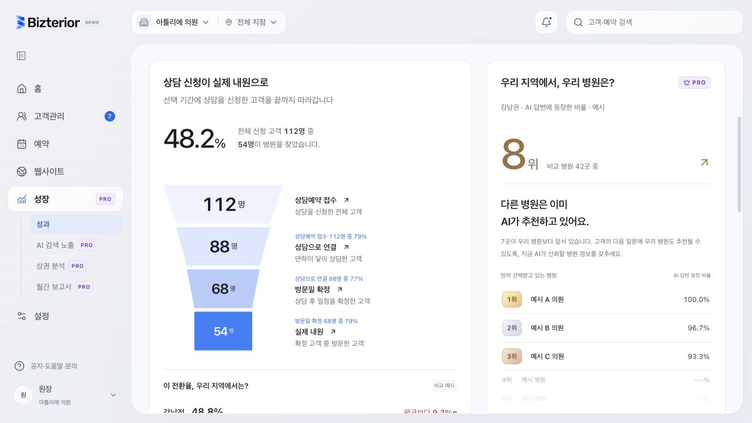Click the 예시 B 의원 row
752x423 pixels.
point(606,328)
